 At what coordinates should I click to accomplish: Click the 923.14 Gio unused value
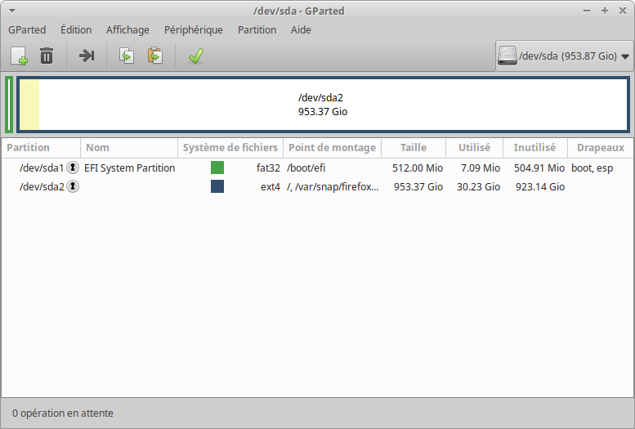(540, 187)
